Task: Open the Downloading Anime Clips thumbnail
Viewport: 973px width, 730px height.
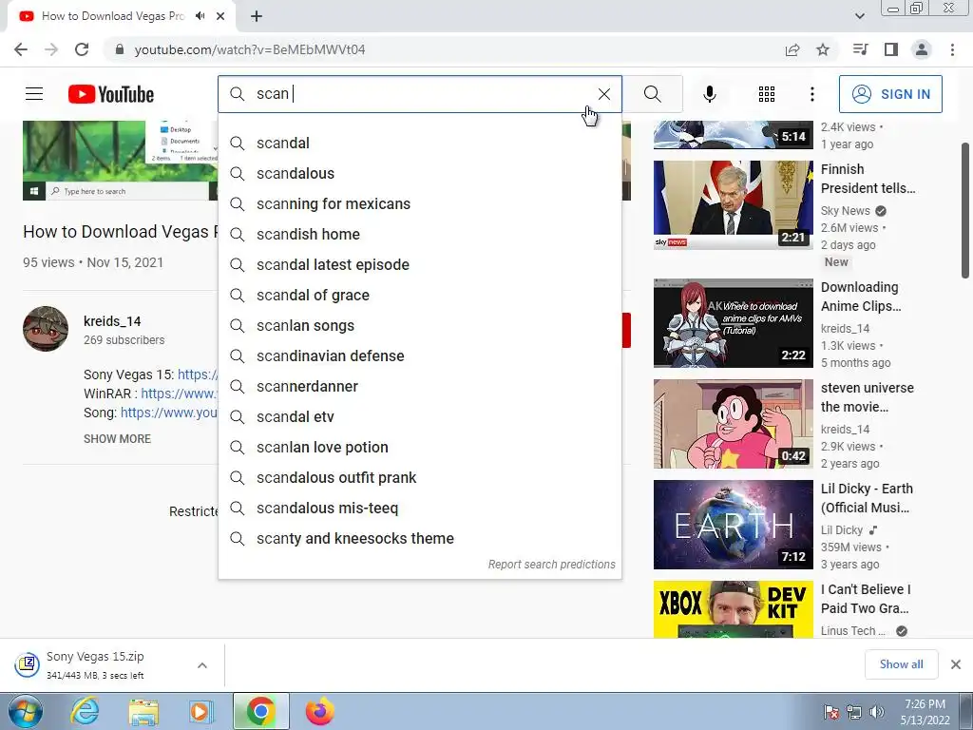Action: (x=733, y=323)
